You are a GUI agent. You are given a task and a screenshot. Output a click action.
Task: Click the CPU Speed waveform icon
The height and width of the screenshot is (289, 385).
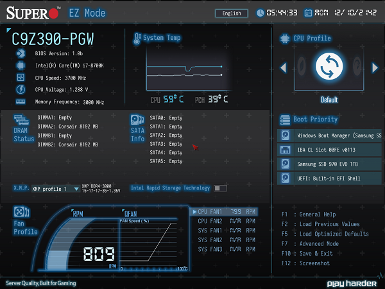click(x=21, y=78)
